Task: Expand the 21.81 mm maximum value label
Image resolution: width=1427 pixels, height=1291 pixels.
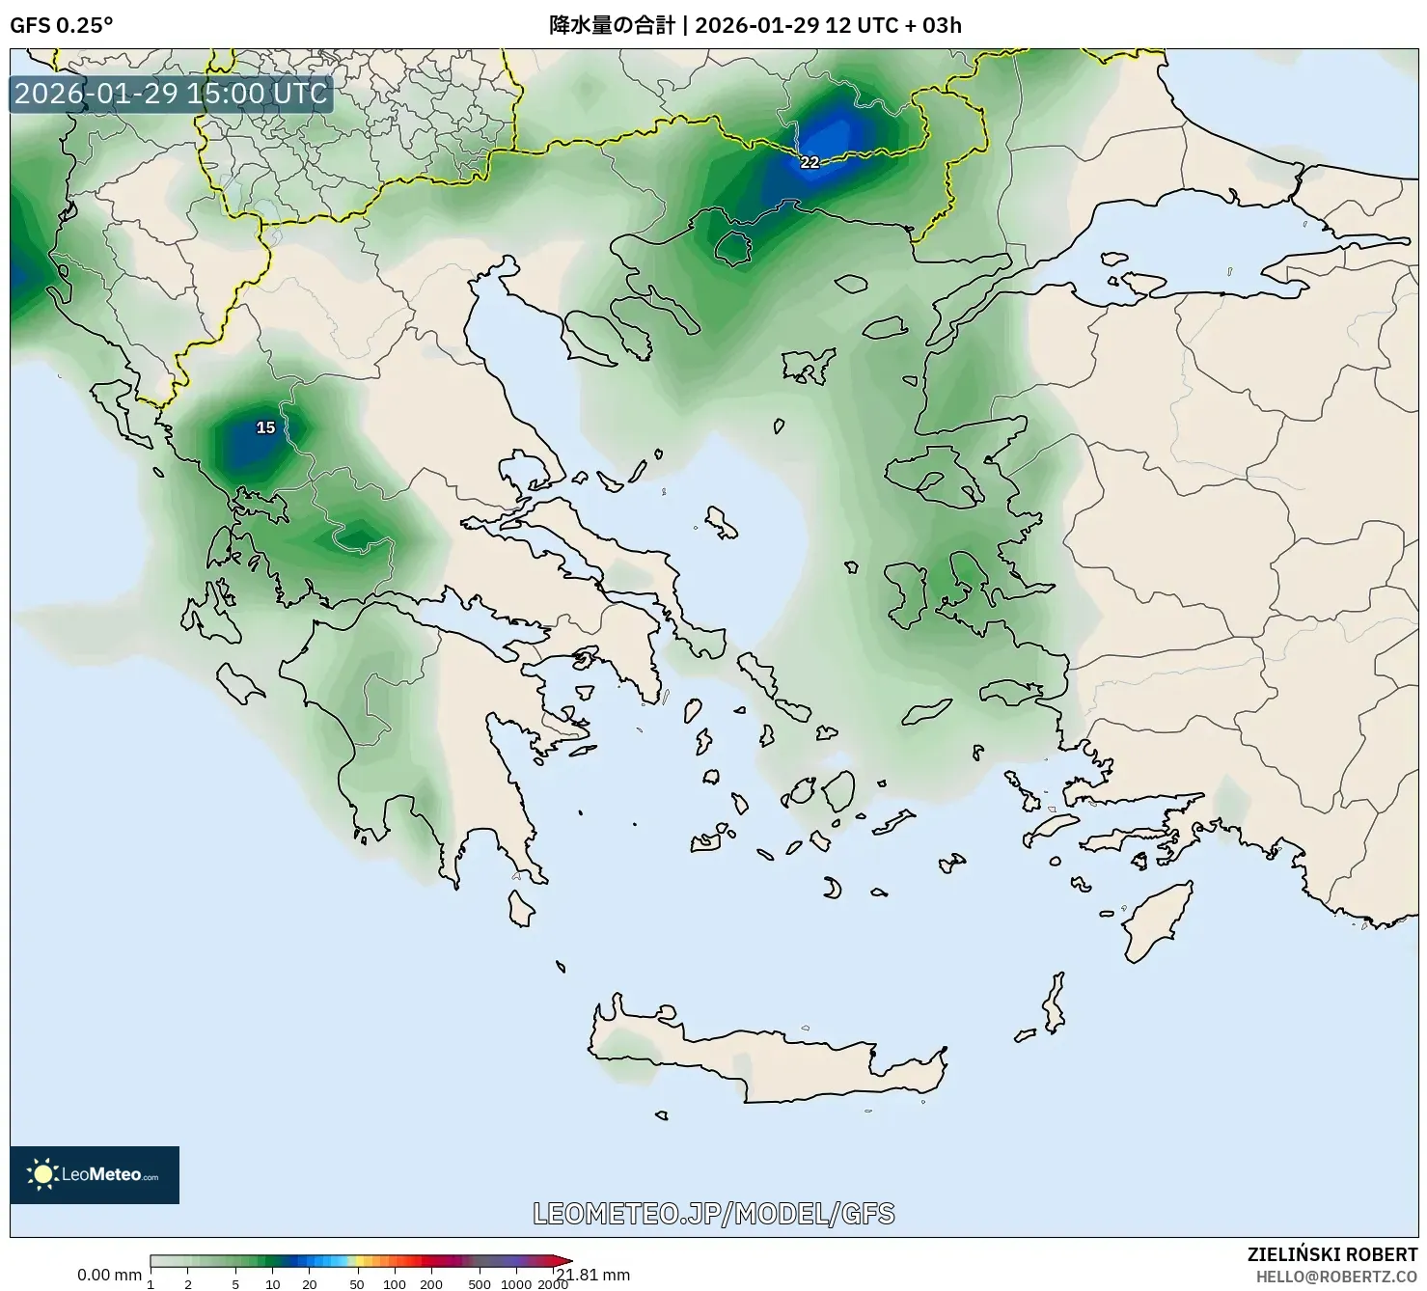Action: (x=591, y=1274)
